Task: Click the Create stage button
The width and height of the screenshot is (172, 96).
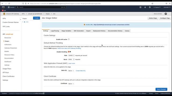Action: pos(37,18)
